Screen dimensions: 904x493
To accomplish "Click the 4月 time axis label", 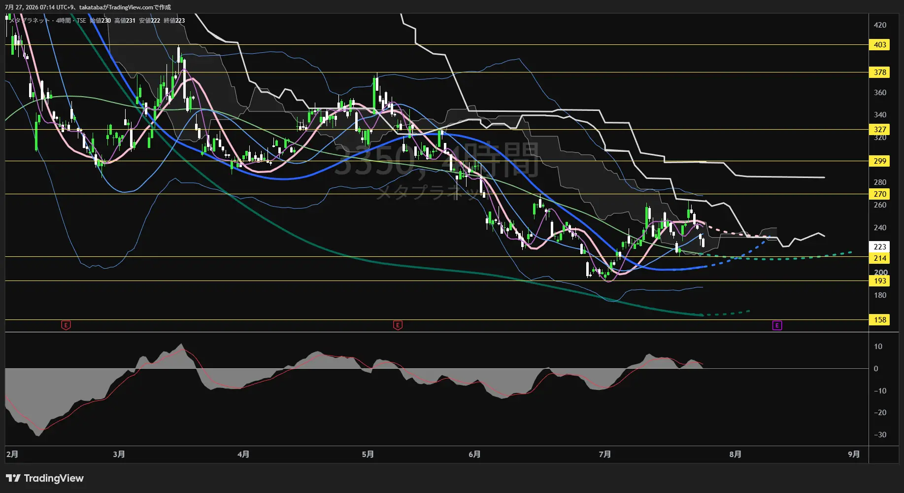I will (x=243, y=454).
